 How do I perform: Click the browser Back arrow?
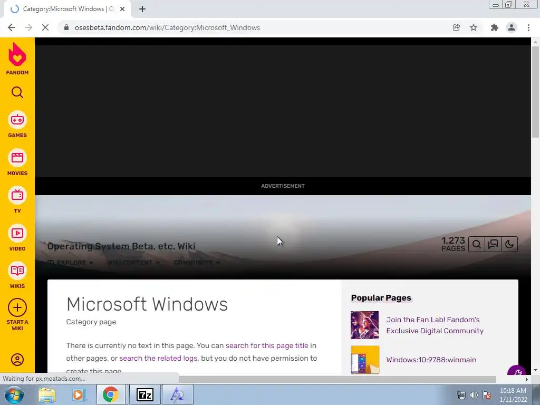12,27
